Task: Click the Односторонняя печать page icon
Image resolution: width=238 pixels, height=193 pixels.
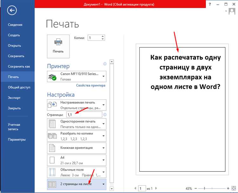Action: click(52, 124)
